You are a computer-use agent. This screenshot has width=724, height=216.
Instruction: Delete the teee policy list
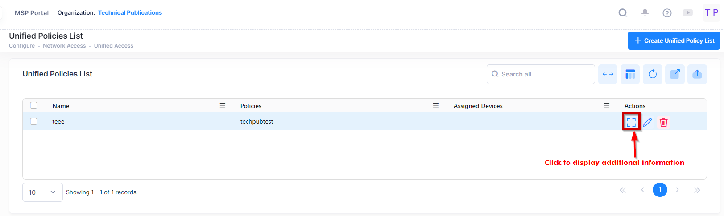[664, 122]
